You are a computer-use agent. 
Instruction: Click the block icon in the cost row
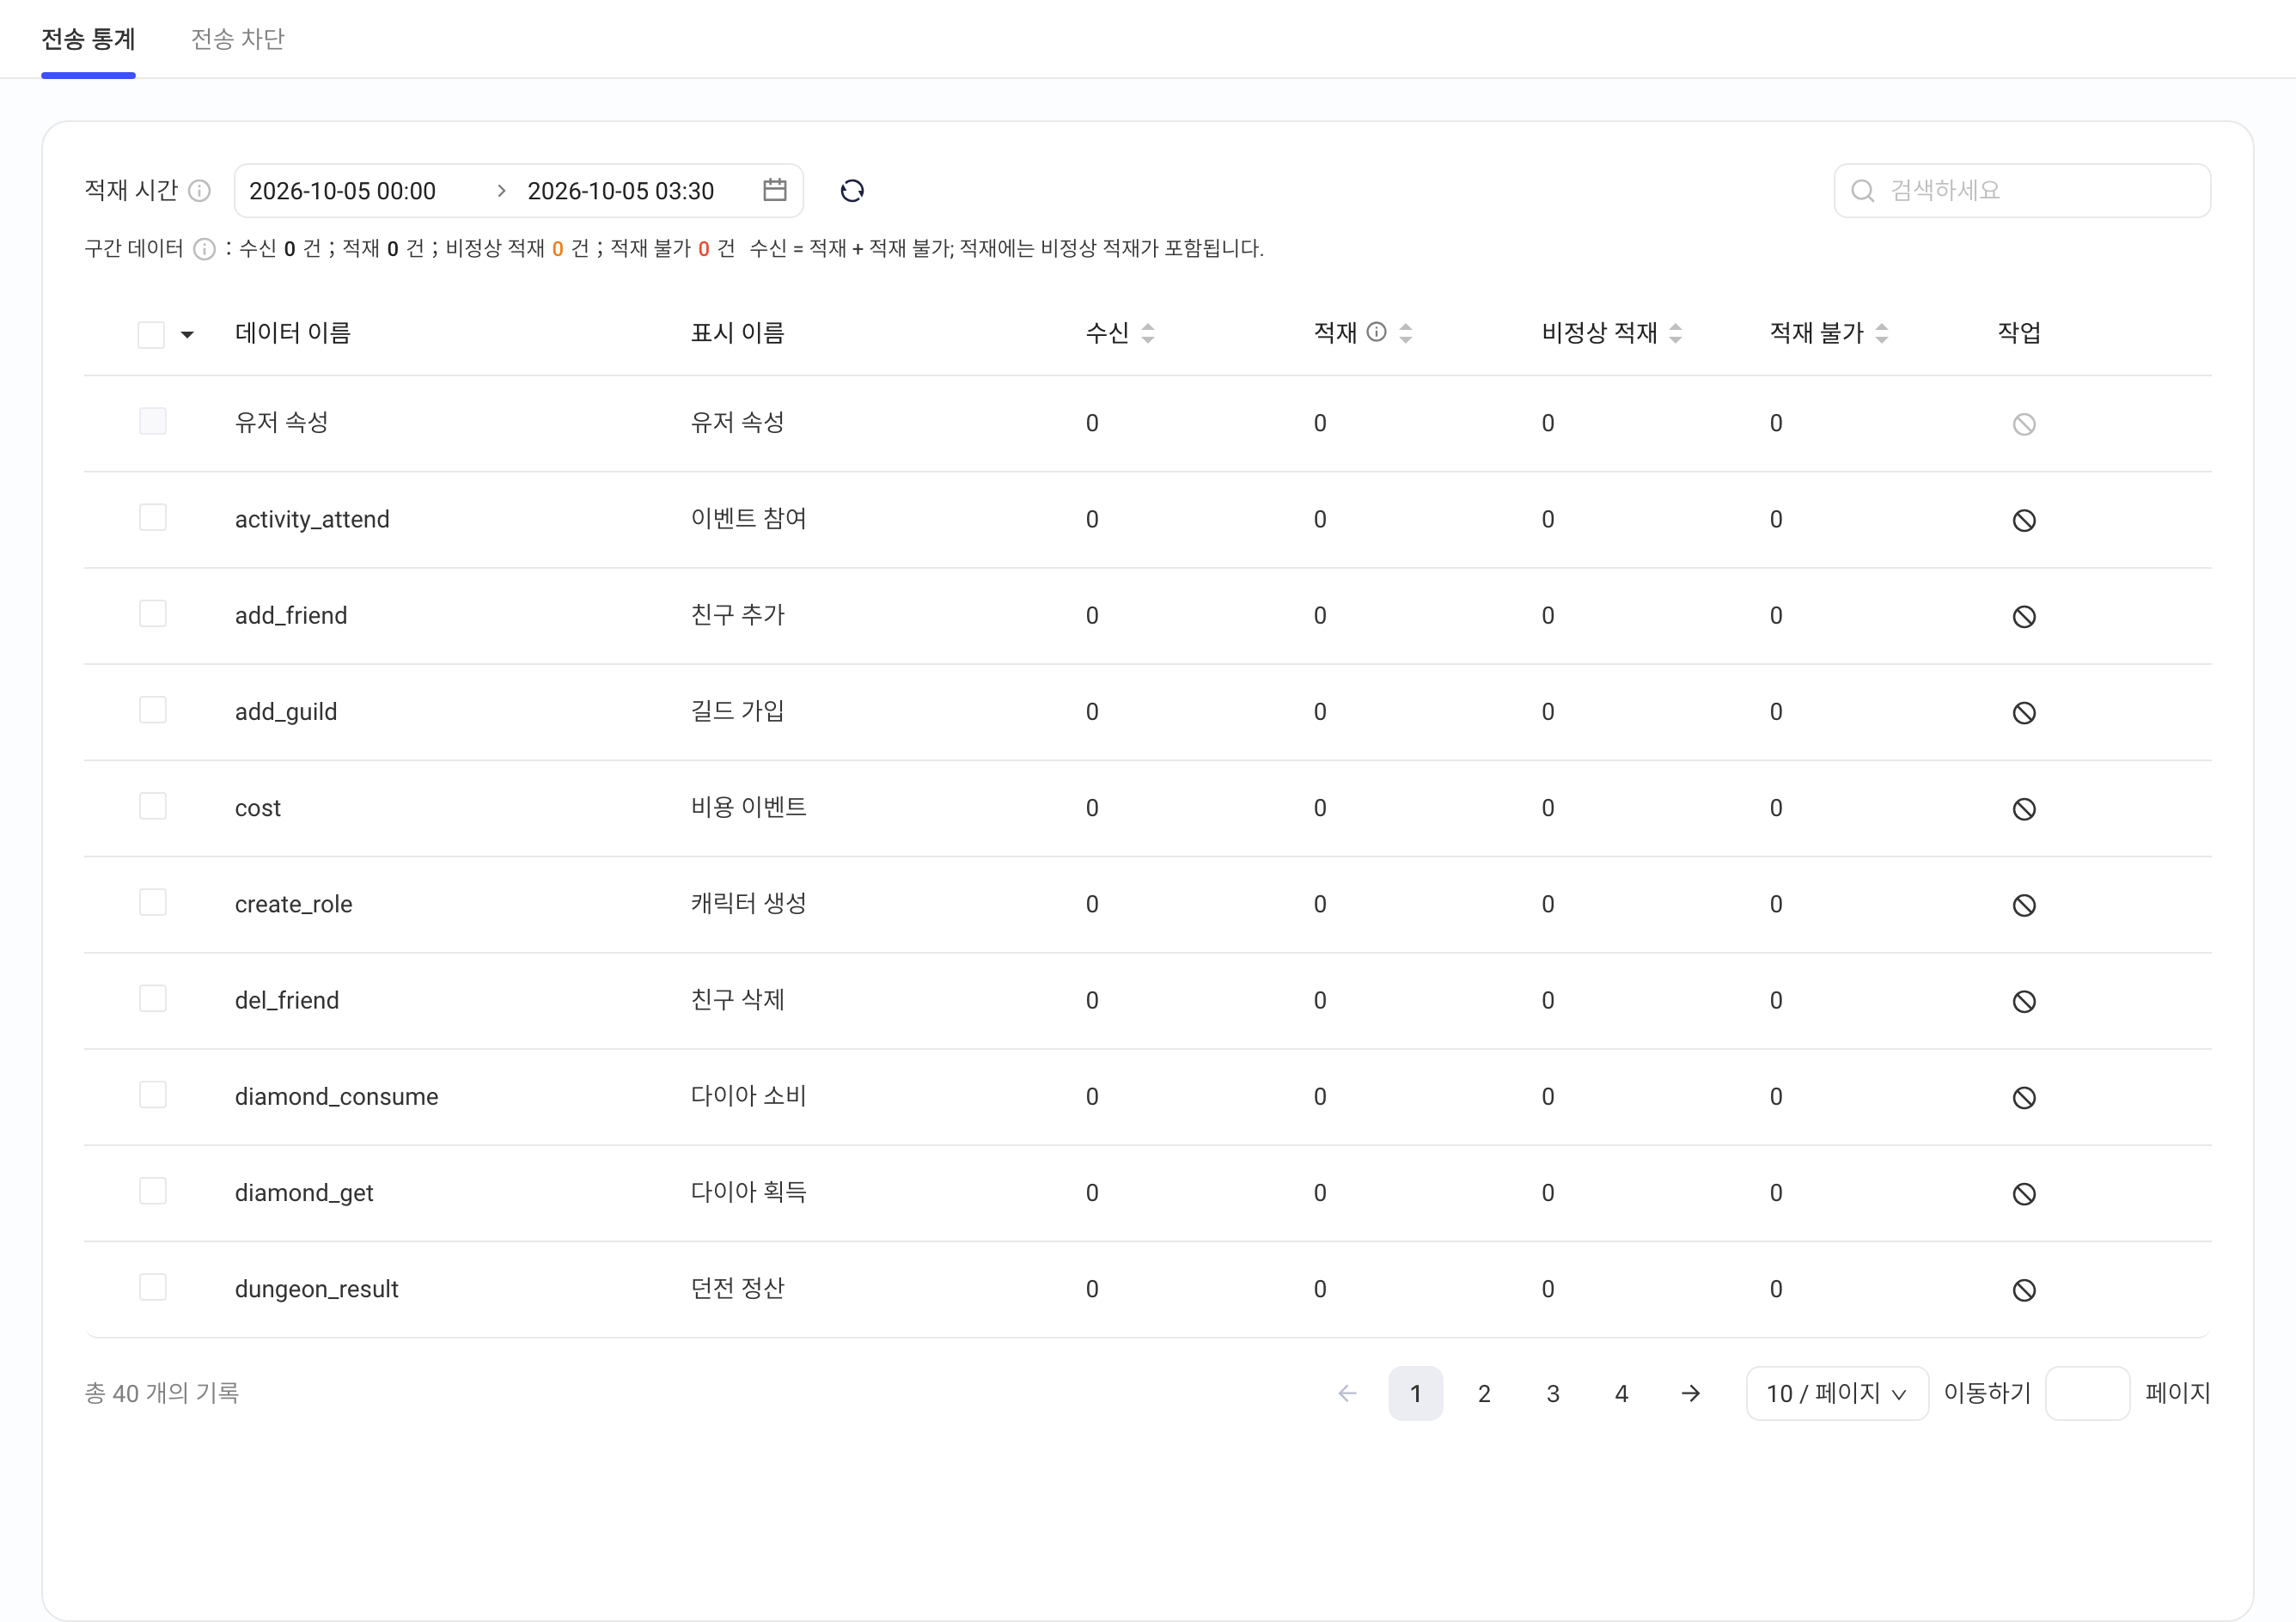click(2024, 808)
